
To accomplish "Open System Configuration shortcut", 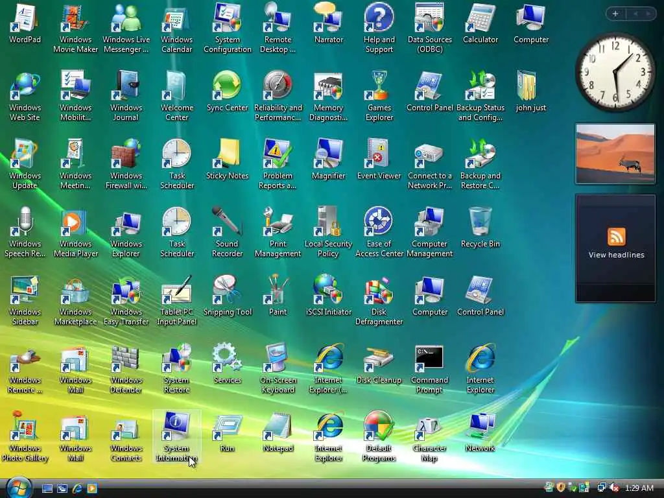I will (228, 28).
